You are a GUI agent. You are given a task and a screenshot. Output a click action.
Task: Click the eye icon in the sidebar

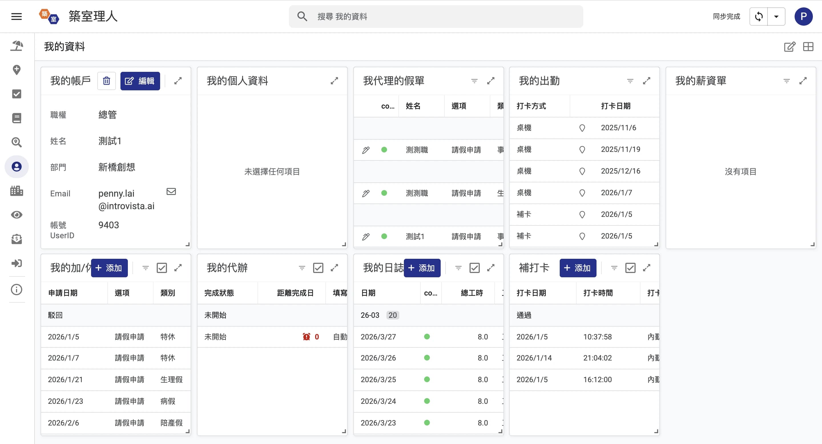click(16, 215)
